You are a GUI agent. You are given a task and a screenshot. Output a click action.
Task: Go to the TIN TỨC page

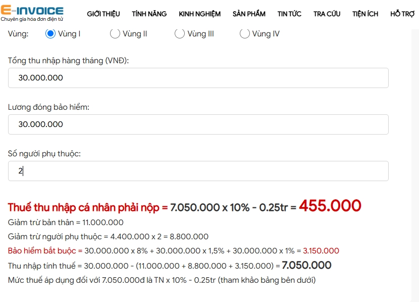point(289,14)
